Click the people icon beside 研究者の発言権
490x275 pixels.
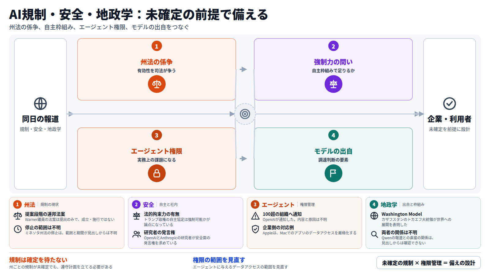[x=137, y=234]
